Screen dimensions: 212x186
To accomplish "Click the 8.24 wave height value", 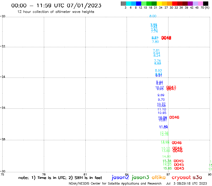I will click(x=157, y=56).
